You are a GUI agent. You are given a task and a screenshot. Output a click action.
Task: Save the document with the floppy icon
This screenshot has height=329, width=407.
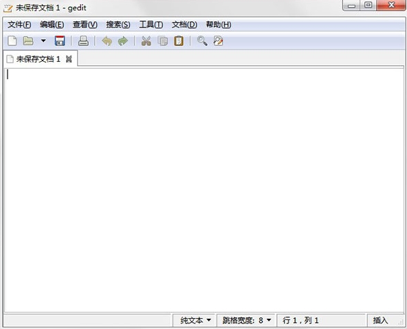60,41
